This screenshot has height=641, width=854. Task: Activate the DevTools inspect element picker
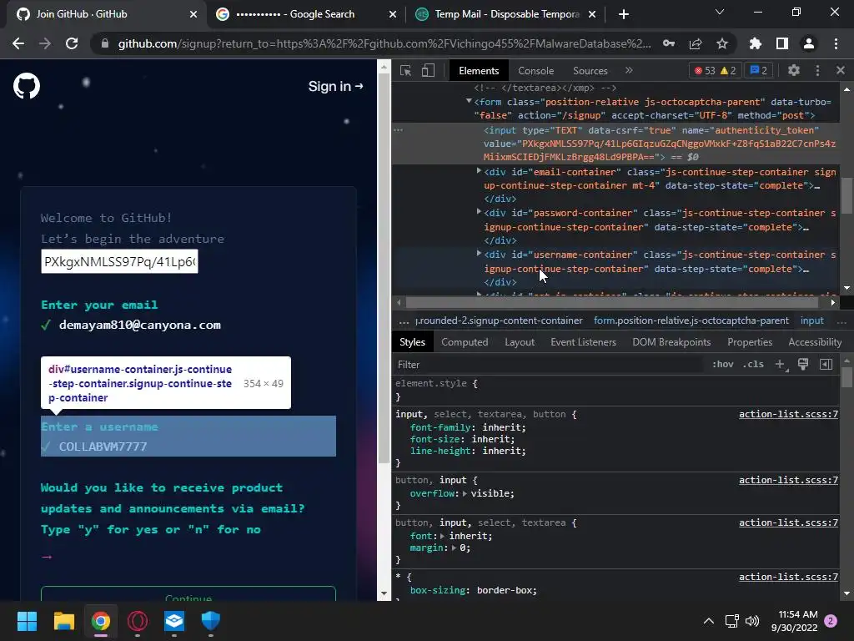[406, 70]
